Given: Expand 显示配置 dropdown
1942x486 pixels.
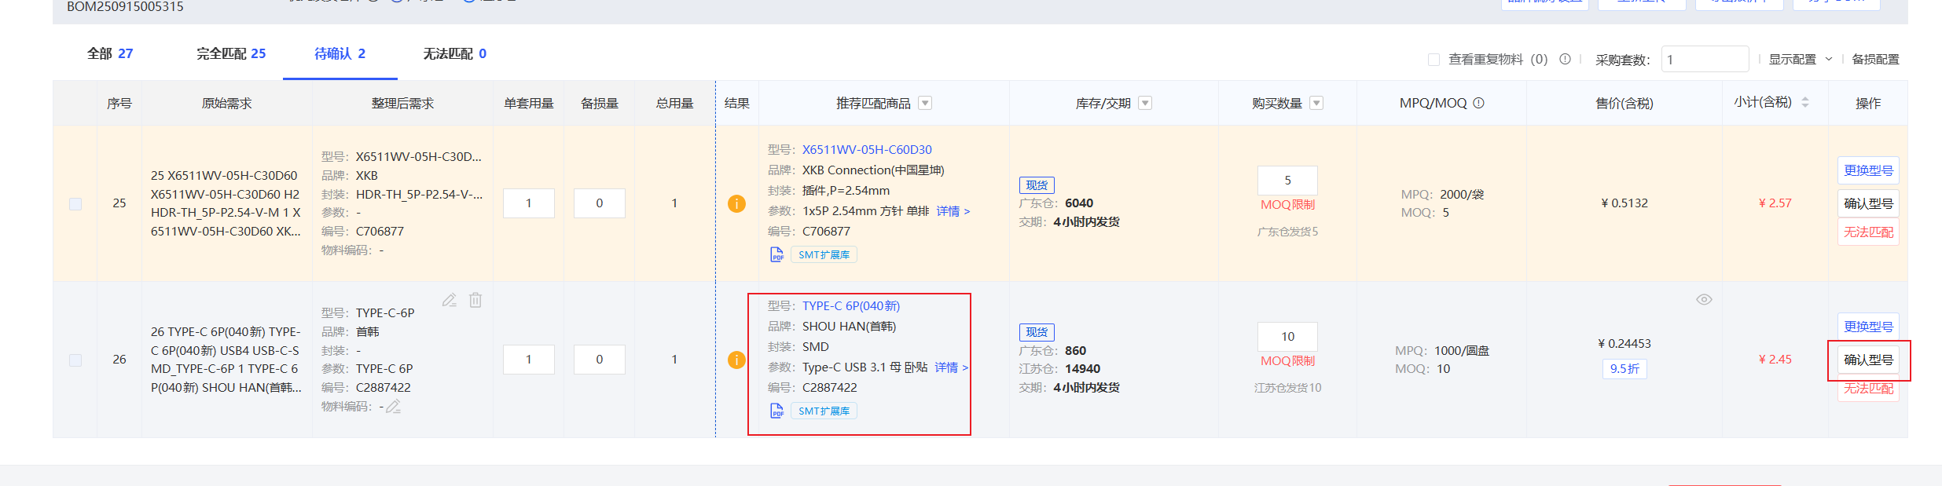Looking at the screenshot, I should click(1800, 59).
